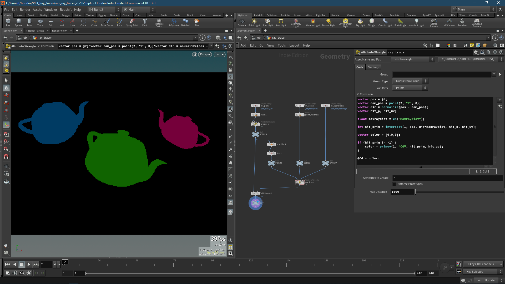Open Group Type dropdown
The height and width of the screenshot is (284, 505).
click(x=410, y=81)
